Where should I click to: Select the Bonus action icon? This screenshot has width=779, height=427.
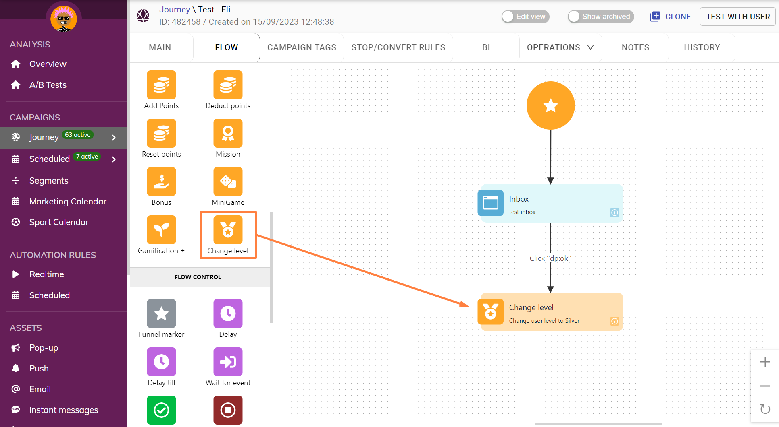(x=161, y=182)
